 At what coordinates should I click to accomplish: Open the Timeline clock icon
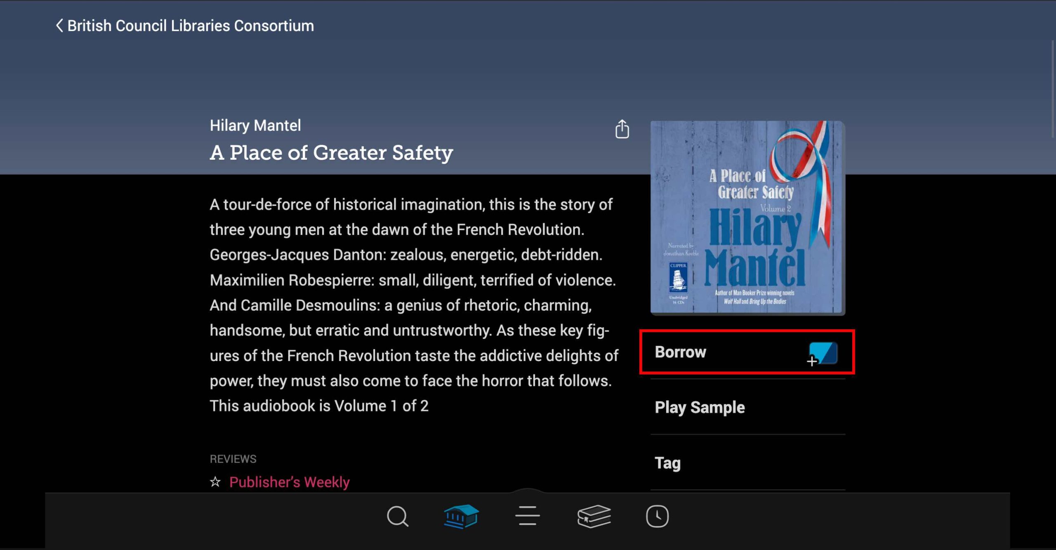(x=657, y=516)
